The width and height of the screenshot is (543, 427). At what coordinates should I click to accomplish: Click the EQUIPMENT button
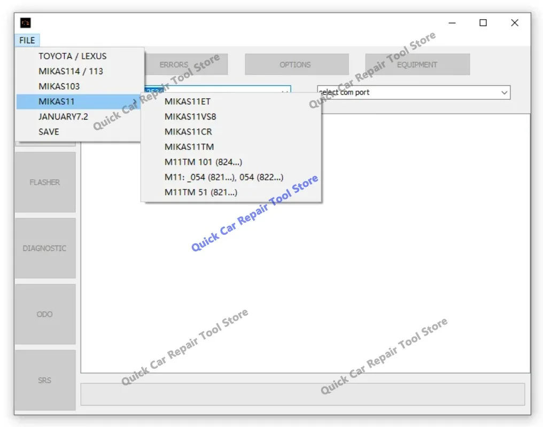tap(417, 64)
